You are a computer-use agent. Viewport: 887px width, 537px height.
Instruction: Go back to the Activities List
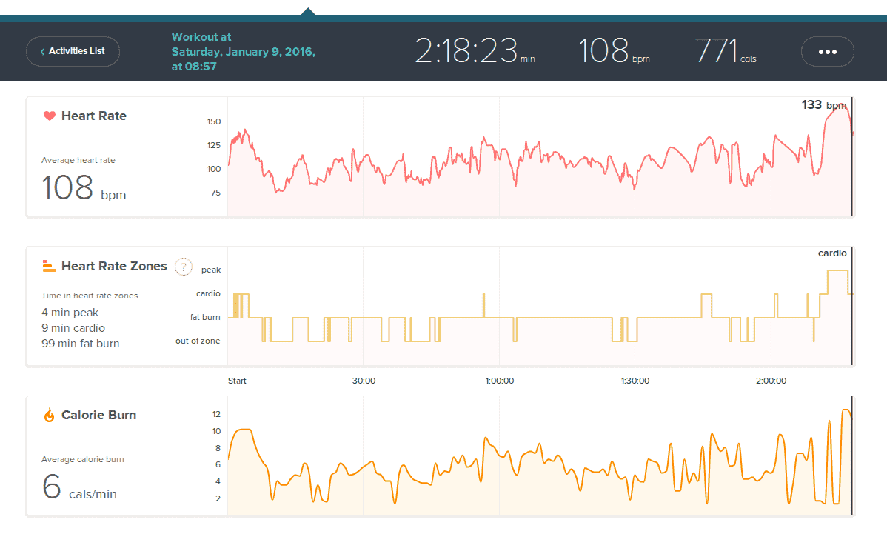point(73,52)
